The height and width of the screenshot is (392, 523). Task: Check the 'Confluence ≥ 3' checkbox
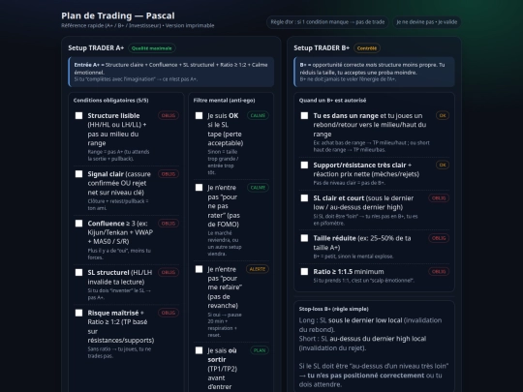[x=78, y=224]
